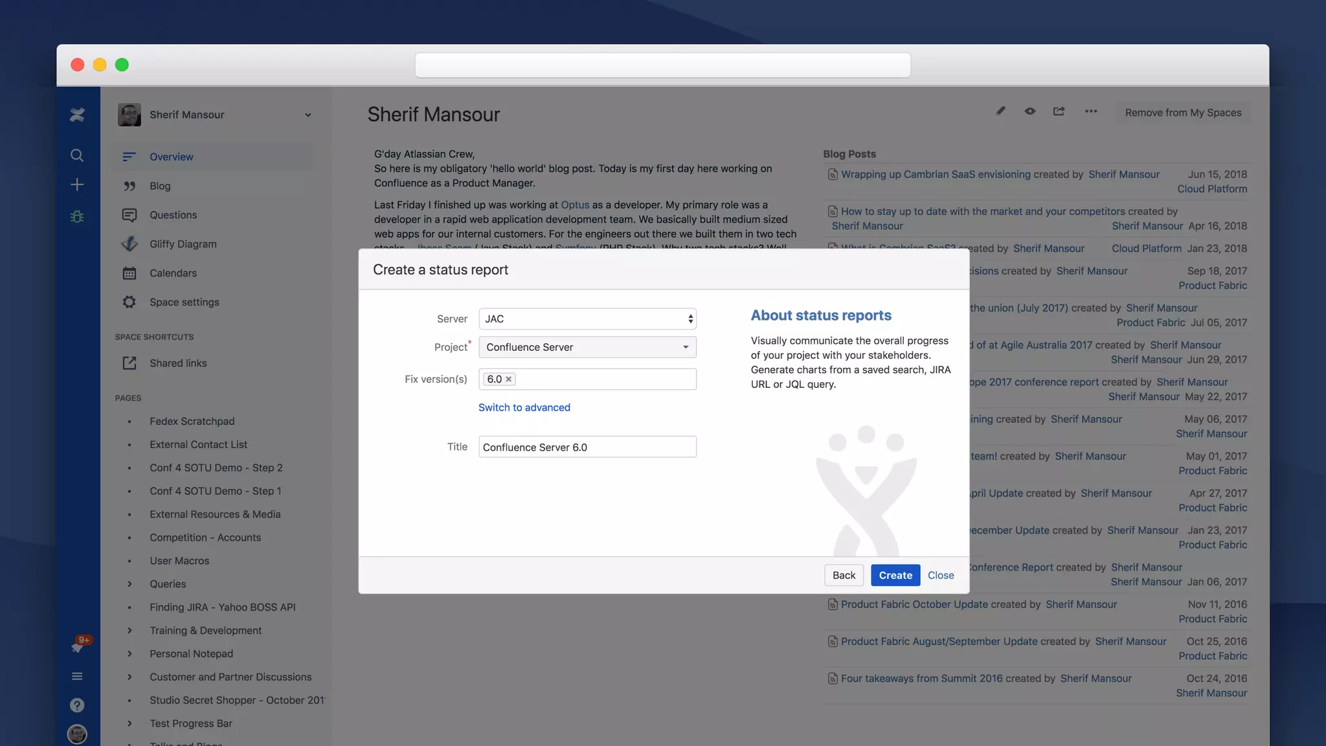
Task: Click into the Title text field
Action: pos(587,447)
